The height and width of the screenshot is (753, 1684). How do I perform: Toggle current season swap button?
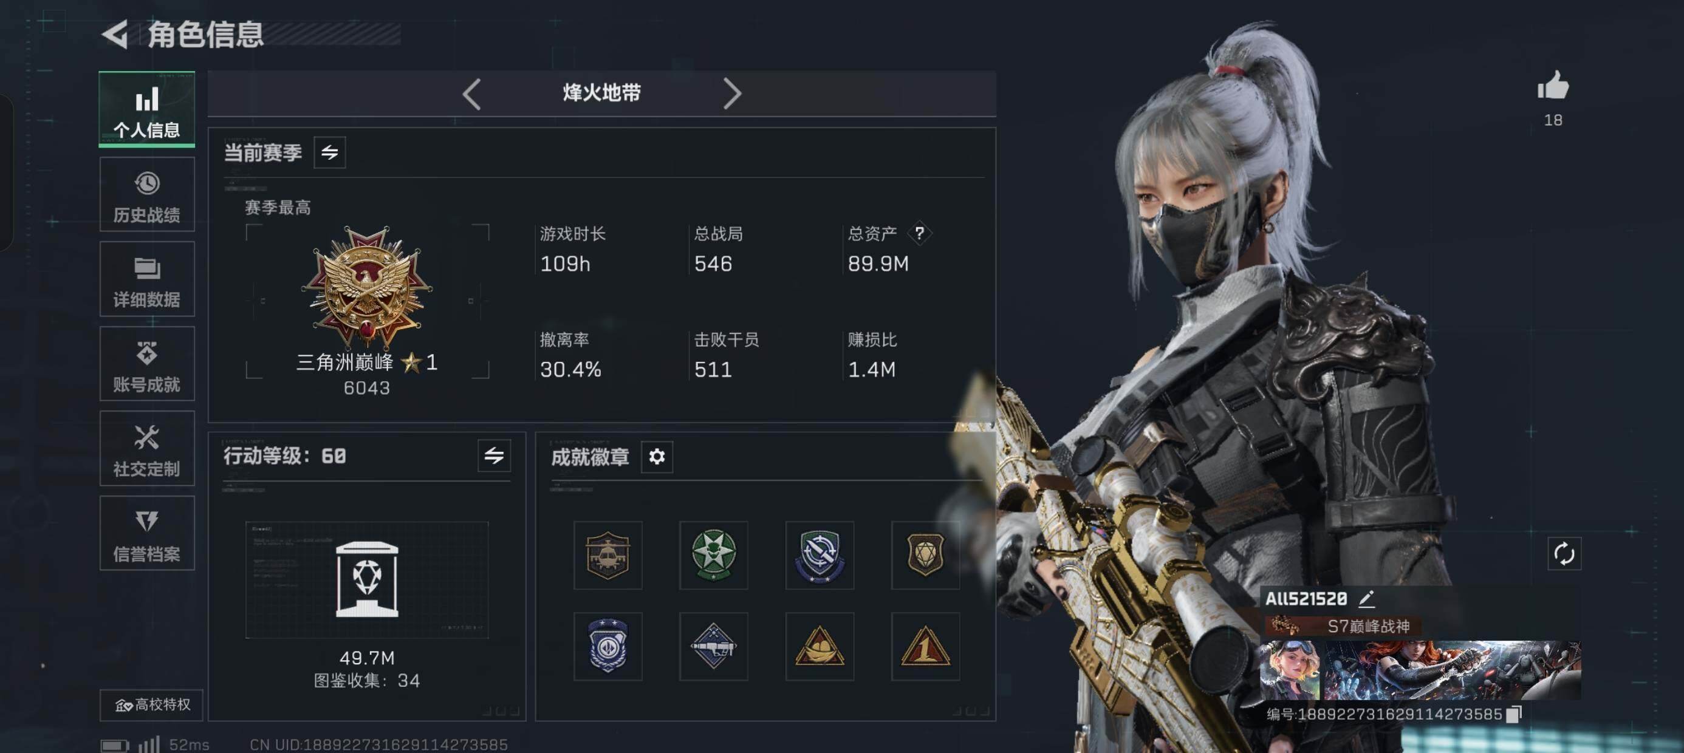(329, 152)
